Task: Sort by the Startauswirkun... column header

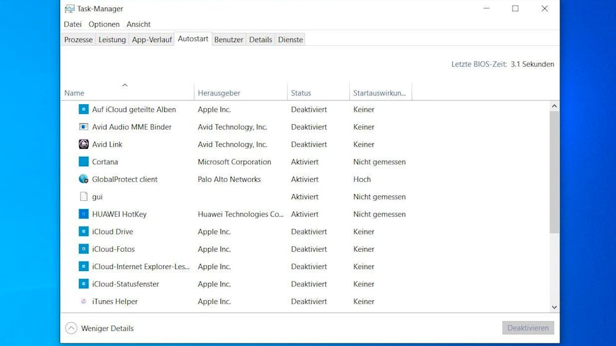Action: [x=381, y=91]
